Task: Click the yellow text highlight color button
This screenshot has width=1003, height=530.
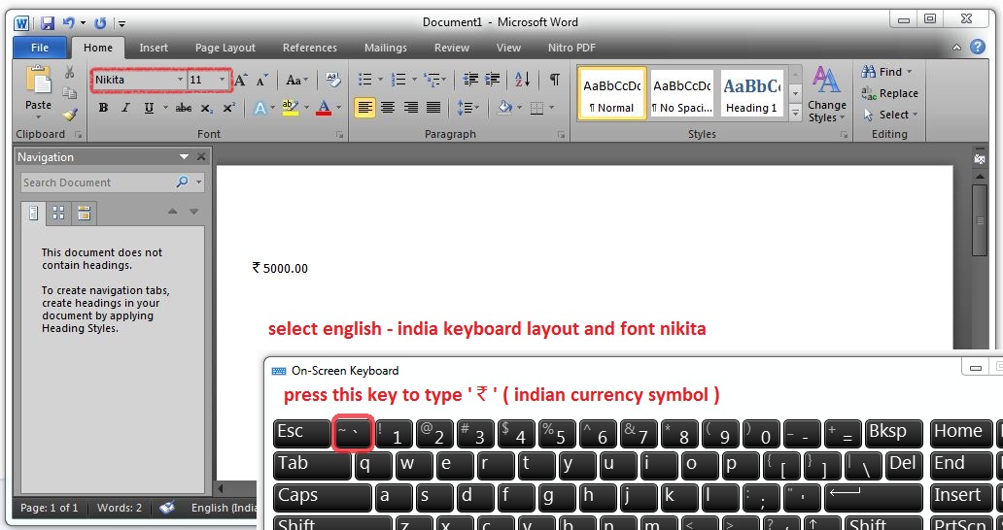Action: 290,108
